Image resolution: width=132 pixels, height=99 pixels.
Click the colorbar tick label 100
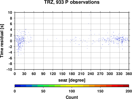[72, 91]
